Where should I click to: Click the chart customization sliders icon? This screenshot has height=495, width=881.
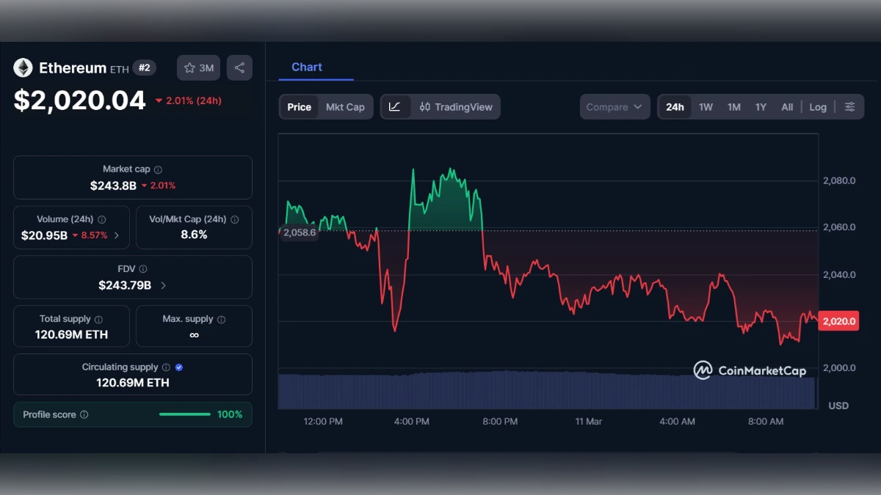tap(850, 106)
